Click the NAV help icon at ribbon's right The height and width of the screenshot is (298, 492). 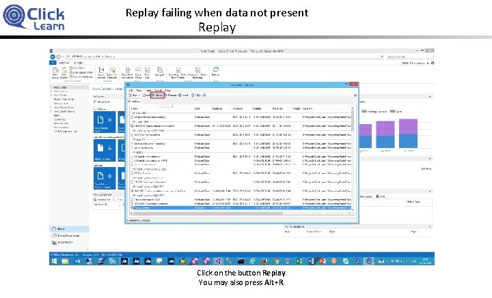(433, 63)
